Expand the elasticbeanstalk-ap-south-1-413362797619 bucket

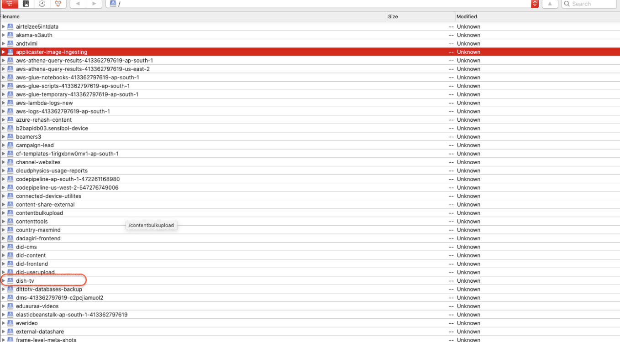(3, 315)
